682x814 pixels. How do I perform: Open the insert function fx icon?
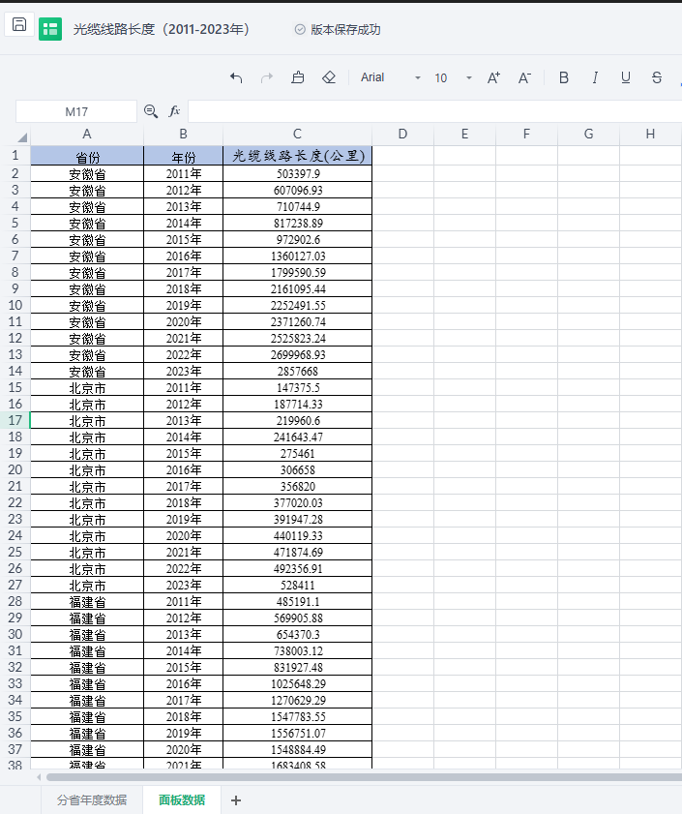click(174, 111)
